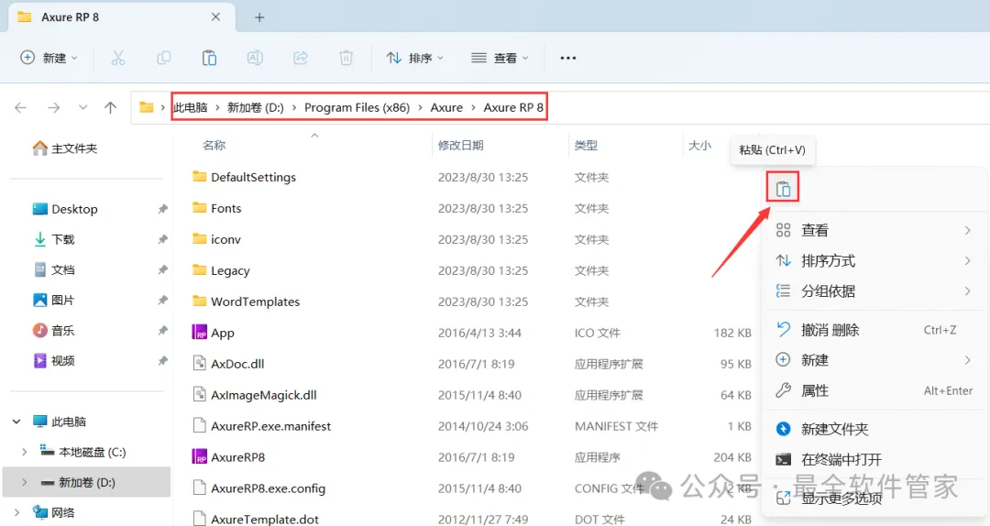Viewport: 990px width, 526px height.
Task: Open 视频 videos in navigation pane
Action: pos(54,360)
